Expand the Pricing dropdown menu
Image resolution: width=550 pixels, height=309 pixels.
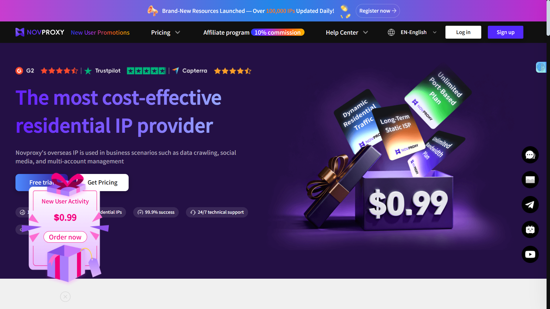166,32
